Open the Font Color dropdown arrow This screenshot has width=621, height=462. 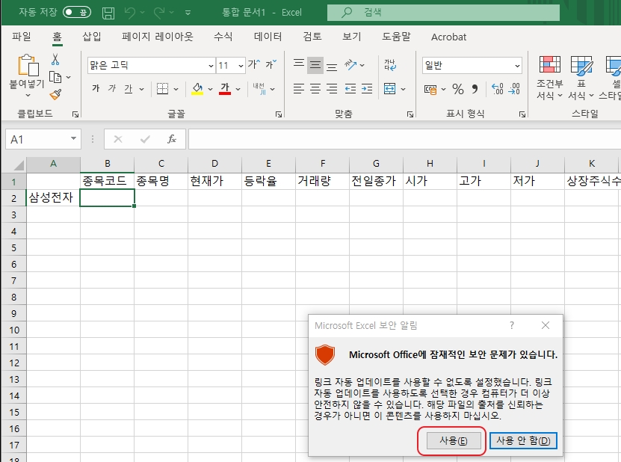(238, 89)
